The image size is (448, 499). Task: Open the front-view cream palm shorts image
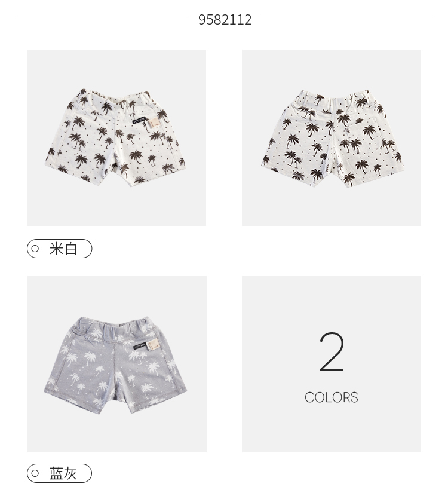116,138
